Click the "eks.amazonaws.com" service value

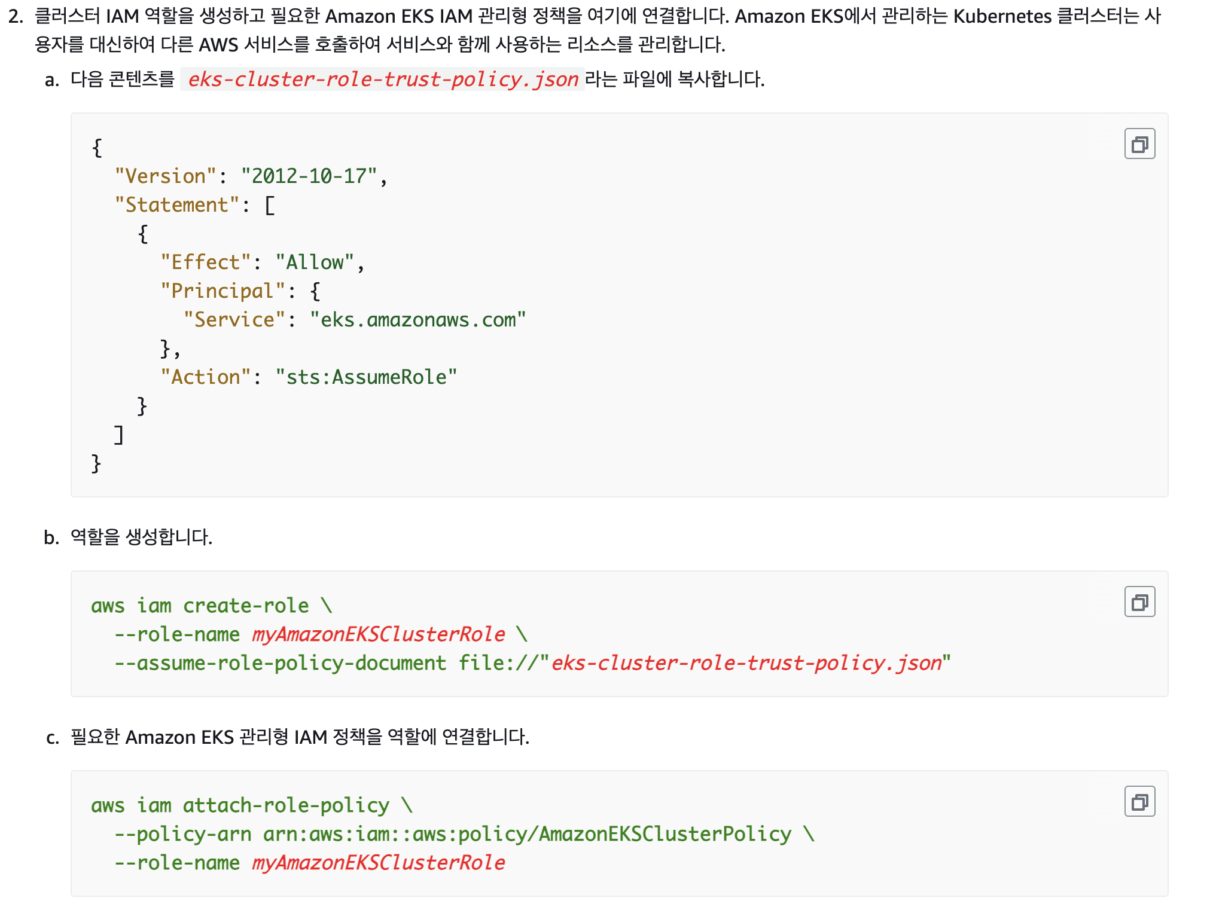tap(417, 320)
